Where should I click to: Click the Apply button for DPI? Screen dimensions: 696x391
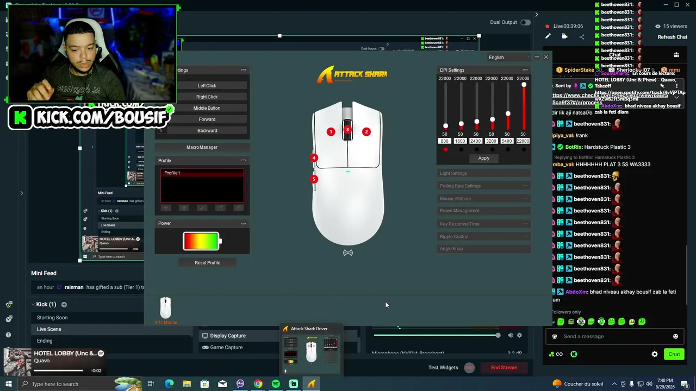484,159
